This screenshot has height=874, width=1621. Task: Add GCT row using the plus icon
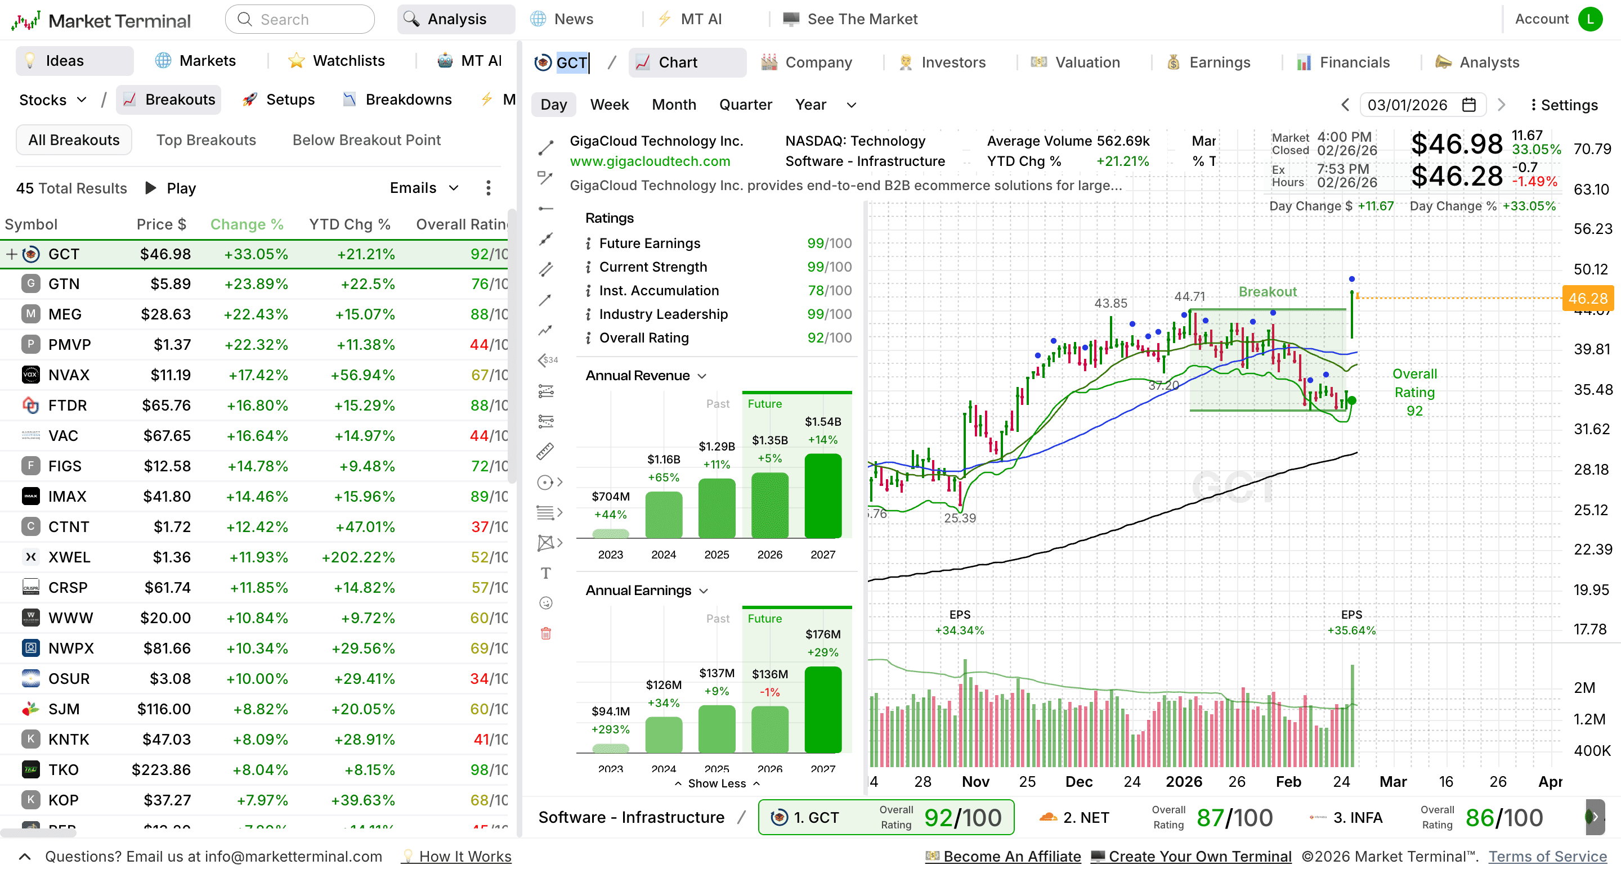(x=11, y=254)
